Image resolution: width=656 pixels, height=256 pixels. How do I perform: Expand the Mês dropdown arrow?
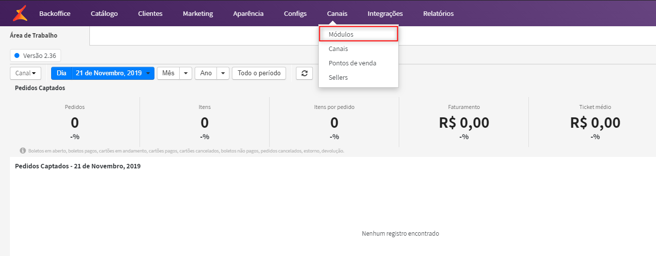[186, 73]
